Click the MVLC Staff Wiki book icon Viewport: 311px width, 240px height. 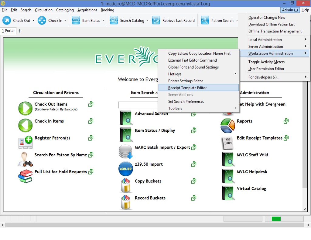pyautogui.click(x=228, y=159)
